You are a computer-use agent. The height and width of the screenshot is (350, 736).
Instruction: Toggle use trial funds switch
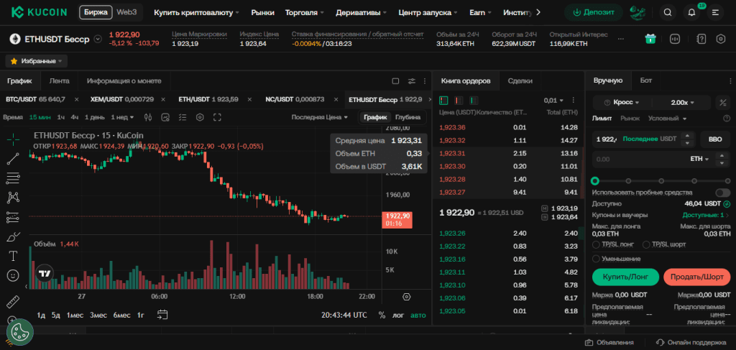click(722, 193)
